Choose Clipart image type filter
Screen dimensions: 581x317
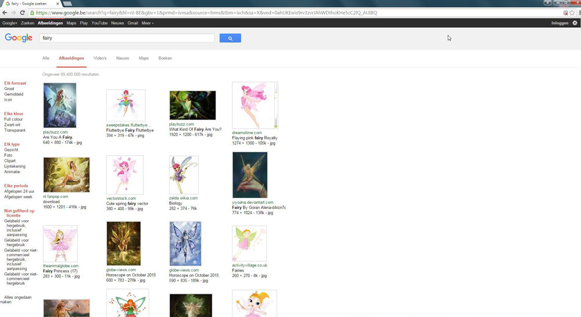10,161
